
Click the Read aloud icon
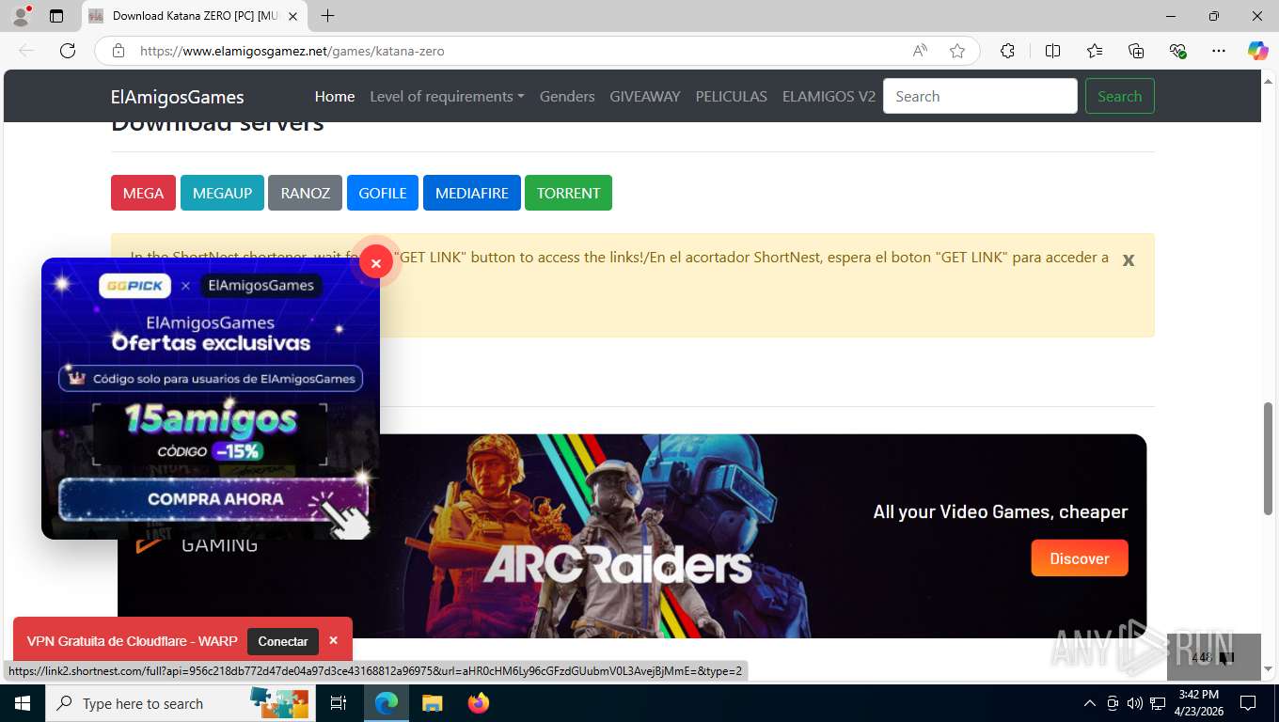click(920, 51)
